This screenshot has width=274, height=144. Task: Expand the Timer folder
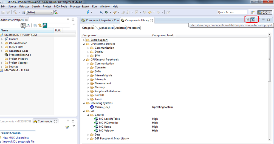point(88,99)
